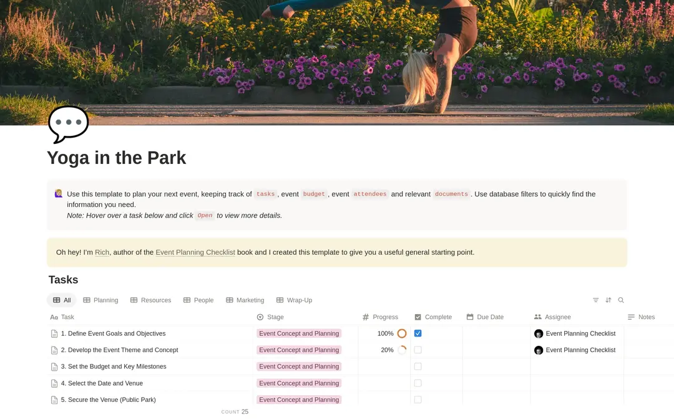Image resolution: width=674 pixels, height=420 pixels.
Task: Switch to the People view tab
Action: (198, 300)
